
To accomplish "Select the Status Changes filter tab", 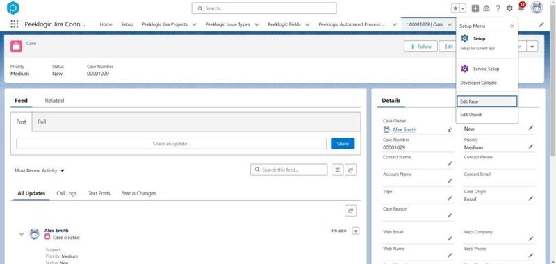I will (138, 193).
